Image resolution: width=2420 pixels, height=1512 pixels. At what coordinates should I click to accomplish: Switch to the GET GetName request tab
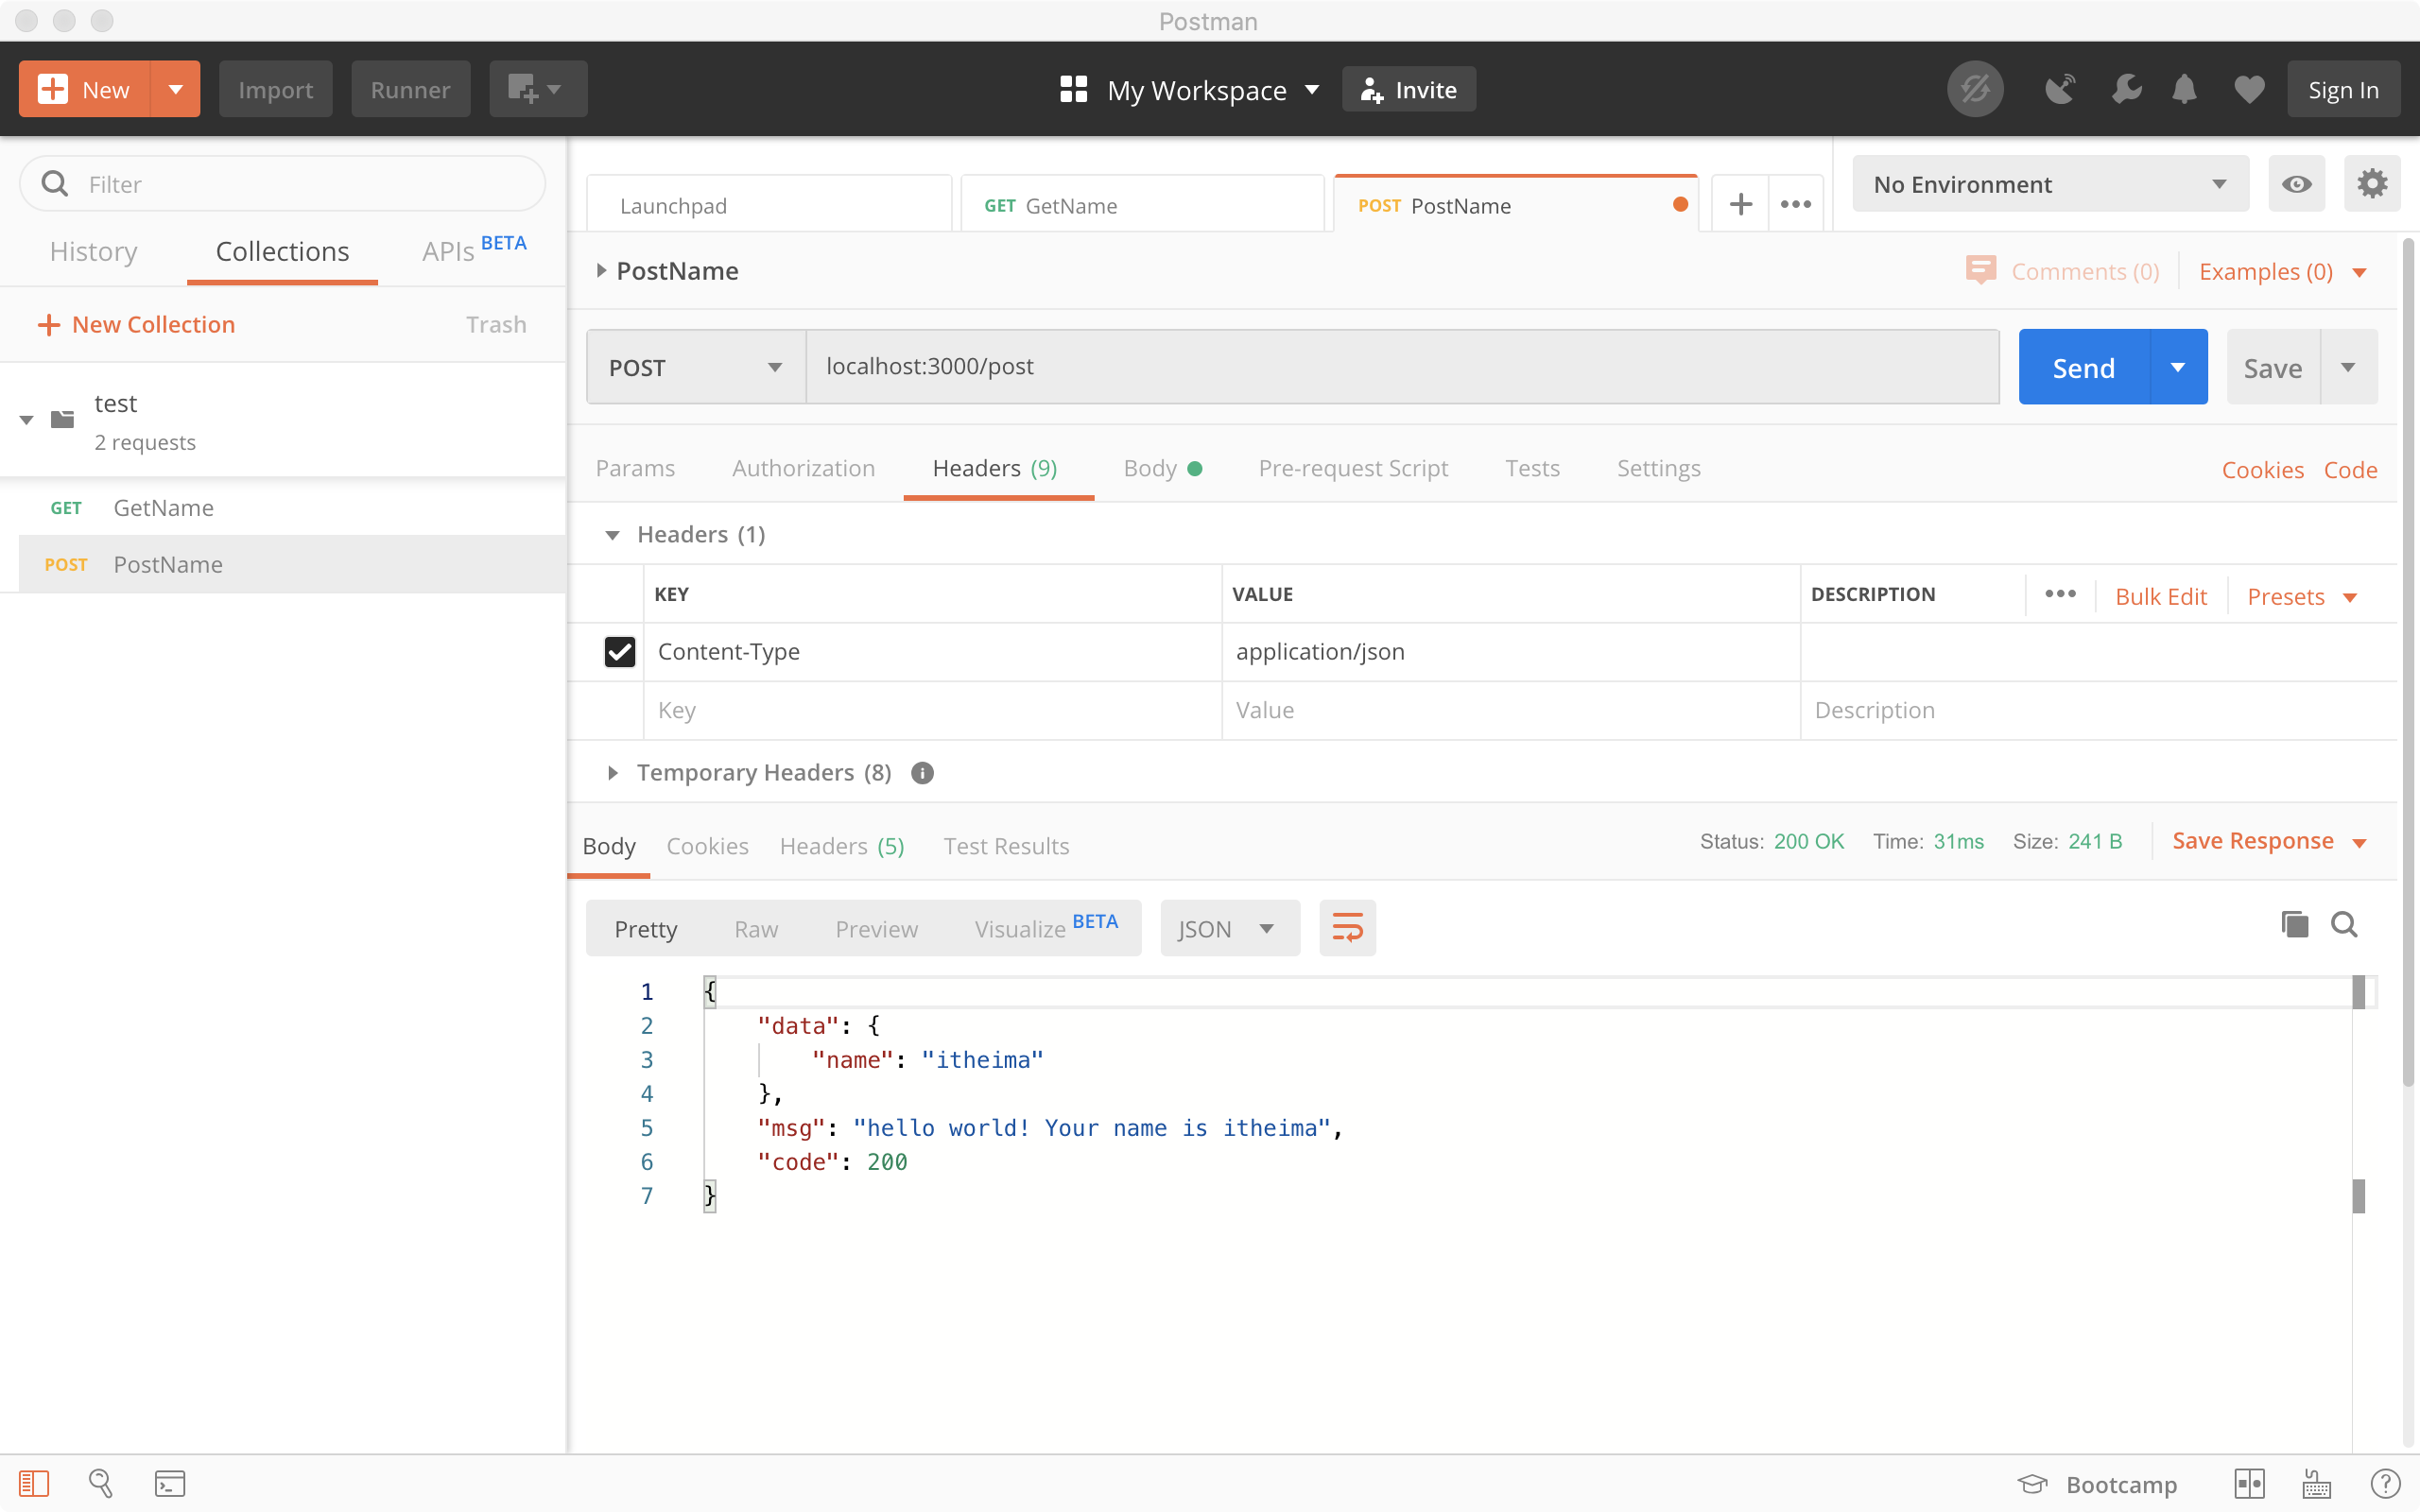pos(1143,205)
